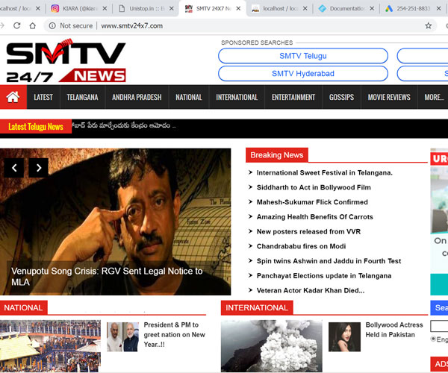Reload the page with the refresh icon
Screen dimensions: 448x373
pyautogui.click(x=17, y=25)
